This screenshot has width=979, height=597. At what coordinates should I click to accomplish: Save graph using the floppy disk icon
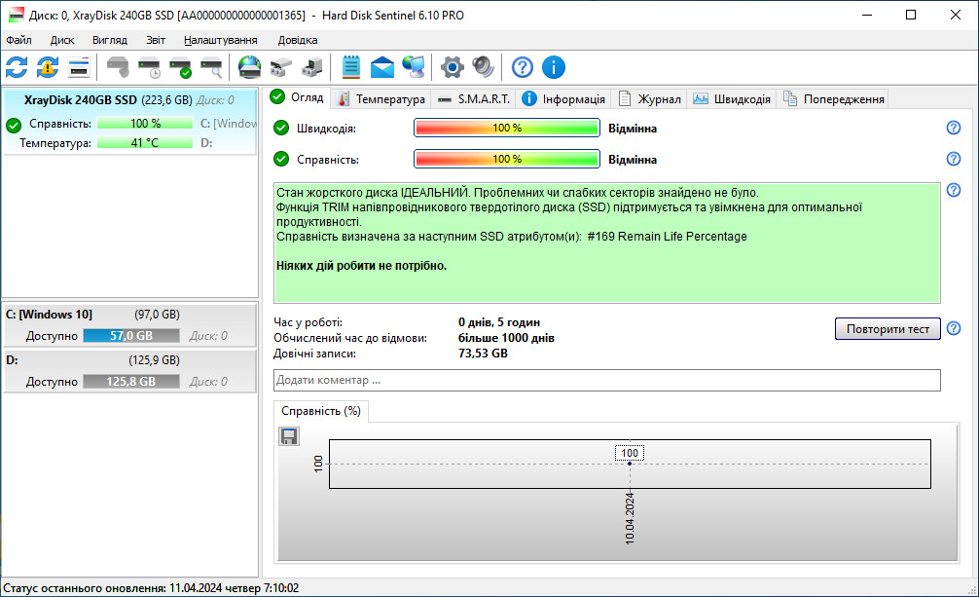[289, 436]
